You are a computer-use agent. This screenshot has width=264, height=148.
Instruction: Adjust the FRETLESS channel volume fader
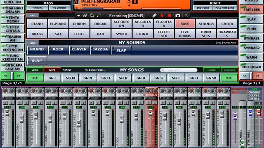150,112
